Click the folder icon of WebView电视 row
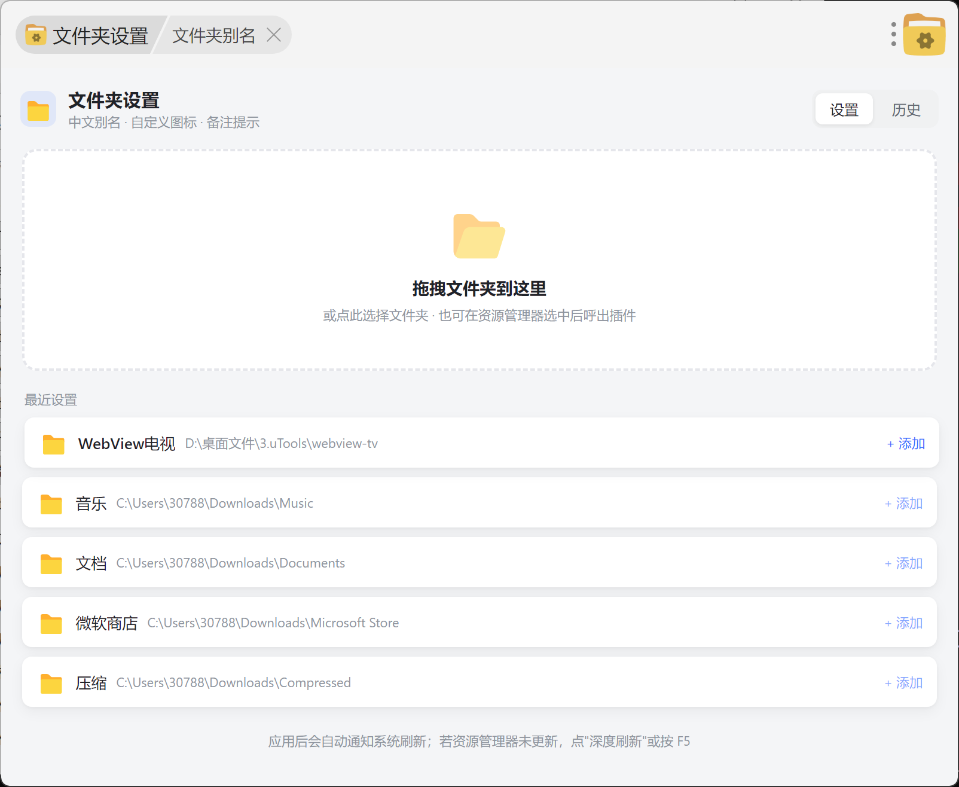The image size is (959, 787). pyautogui.click(x=54, y=444)
